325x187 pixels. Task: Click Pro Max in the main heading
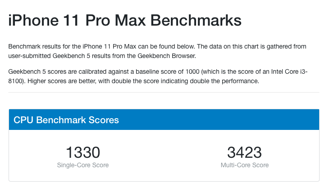click(x=116, y=20)
